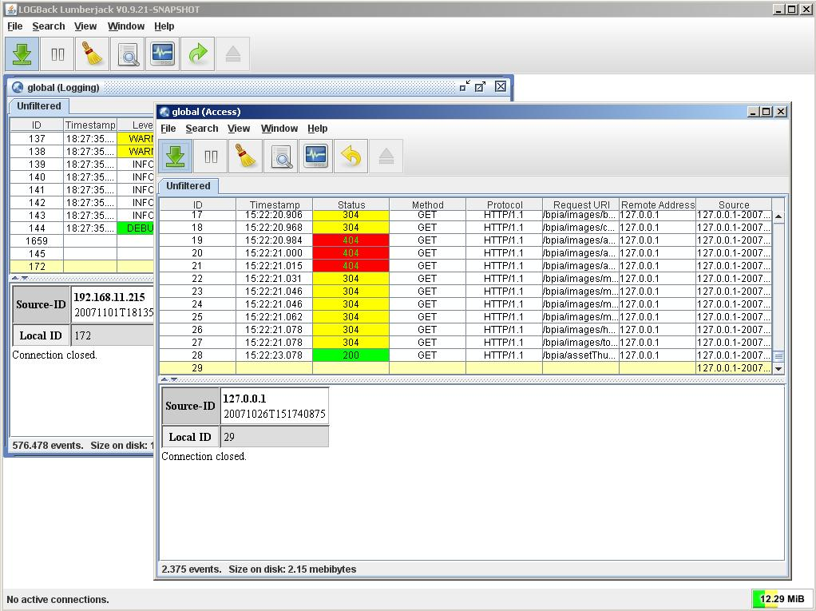Click the magnifier Find icon in Access window

pos(281,157)
